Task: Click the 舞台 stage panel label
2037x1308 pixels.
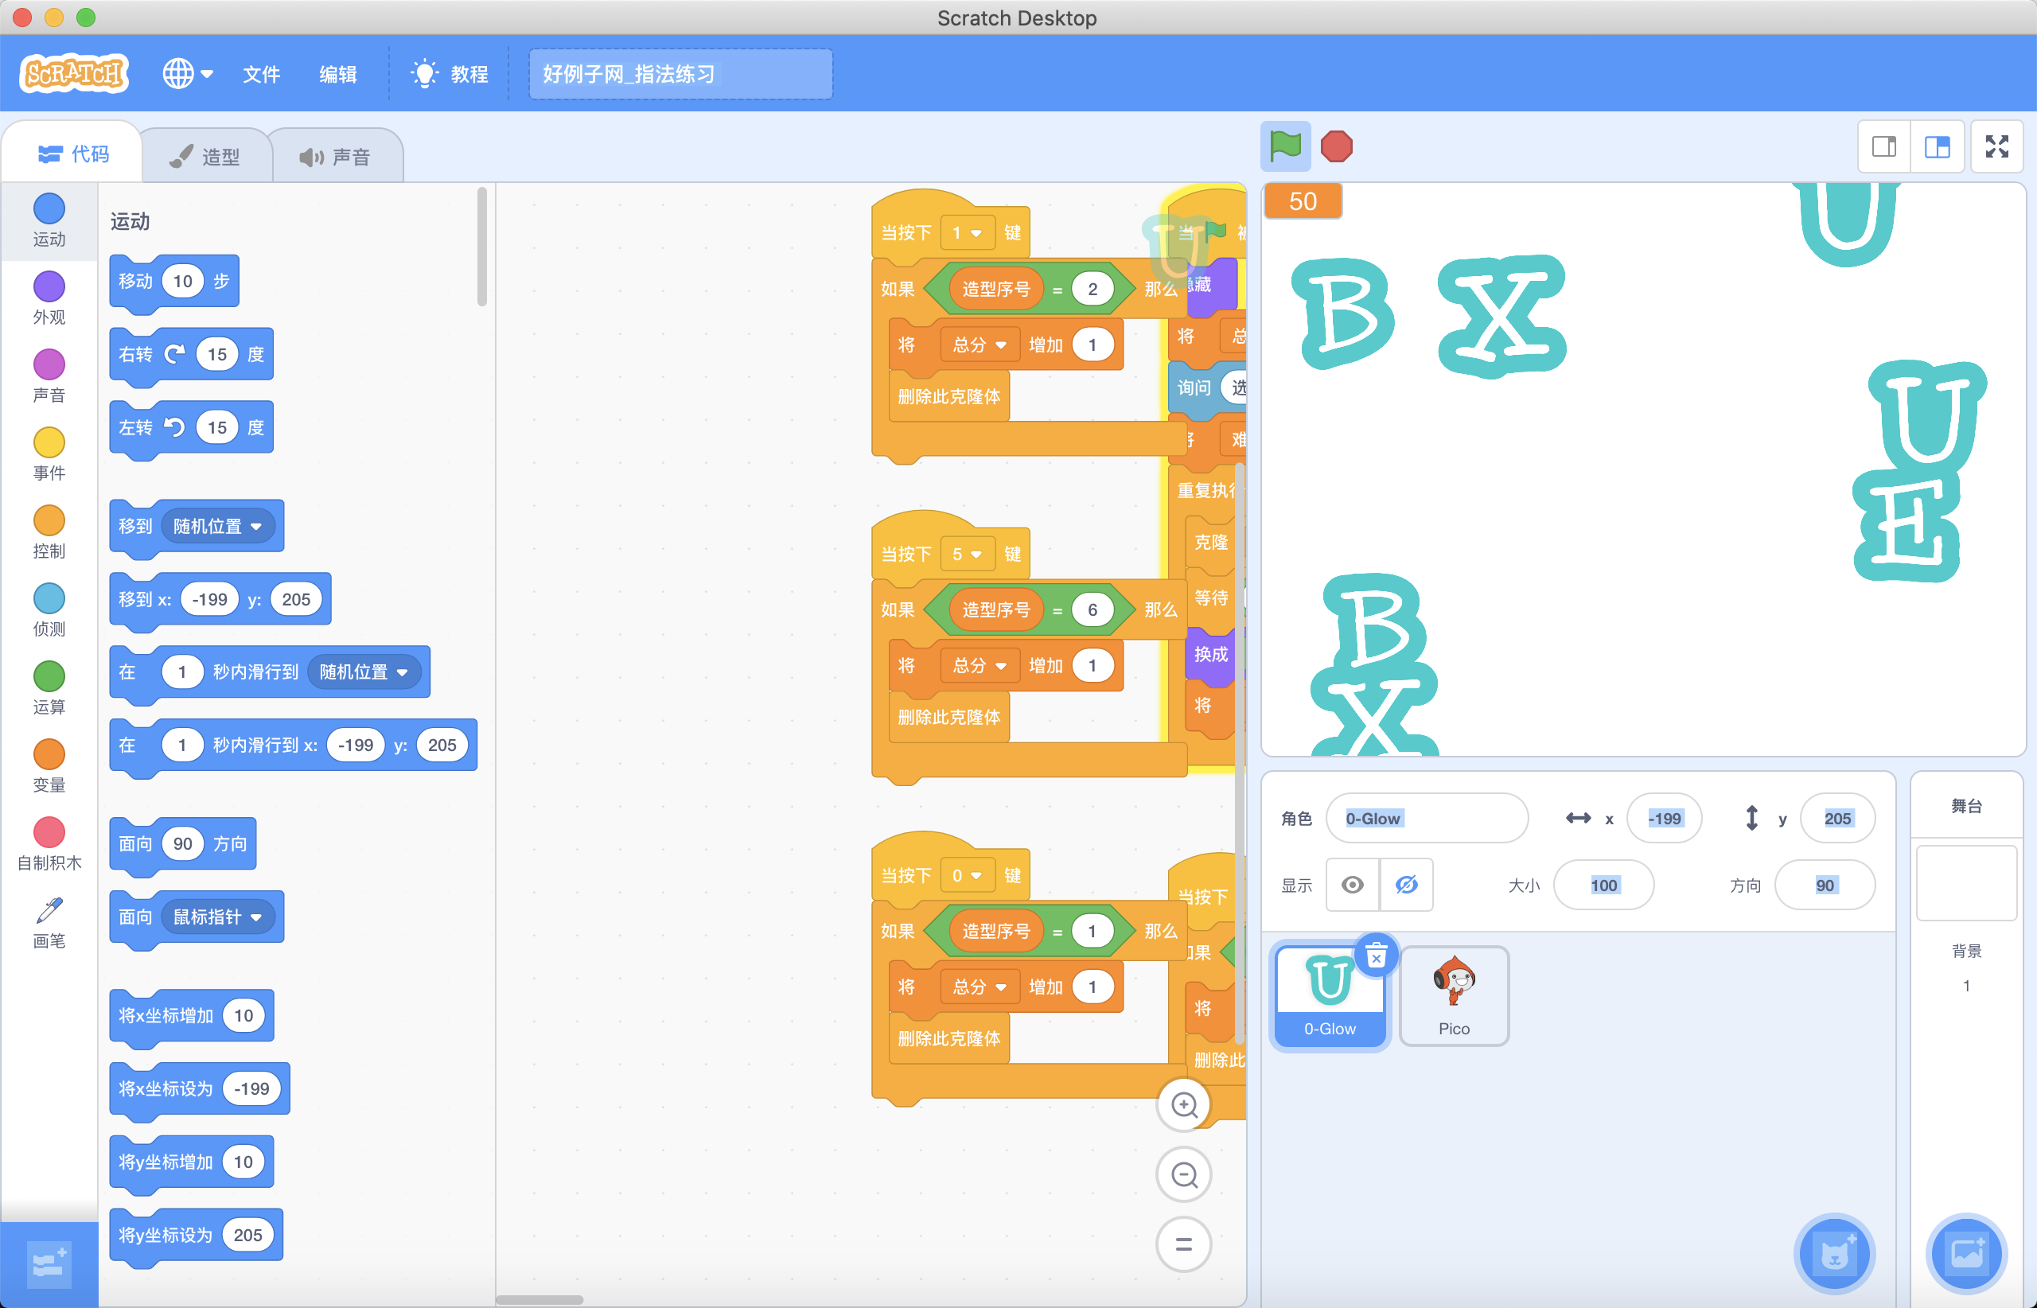Action: click(1966, 805)
